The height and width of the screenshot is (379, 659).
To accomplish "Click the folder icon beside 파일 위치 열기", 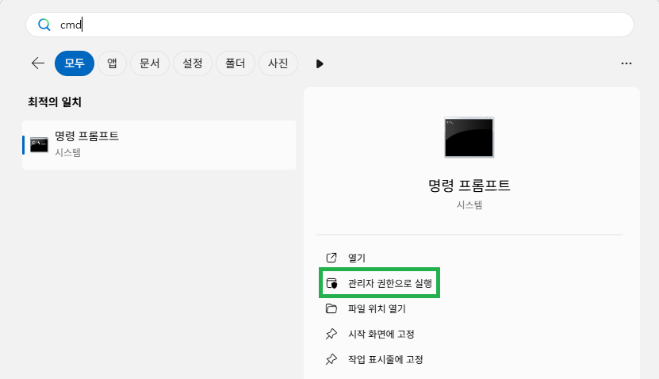I will (x=331, y=309).
